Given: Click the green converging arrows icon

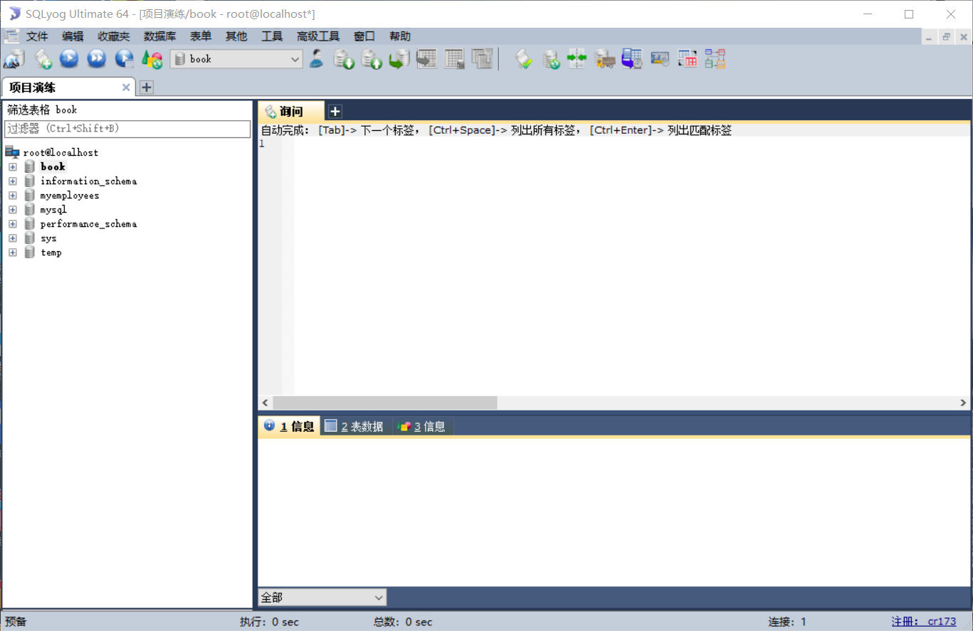Looking at the screenshot, I should click(577, 59).
